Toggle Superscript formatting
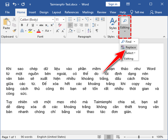 coord(52,25)
